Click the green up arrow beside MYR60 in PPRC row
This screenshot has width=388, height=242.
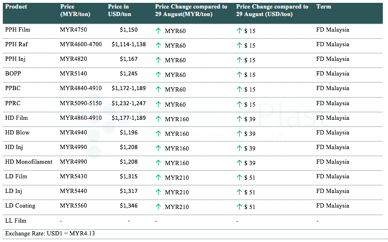[158, 105]
